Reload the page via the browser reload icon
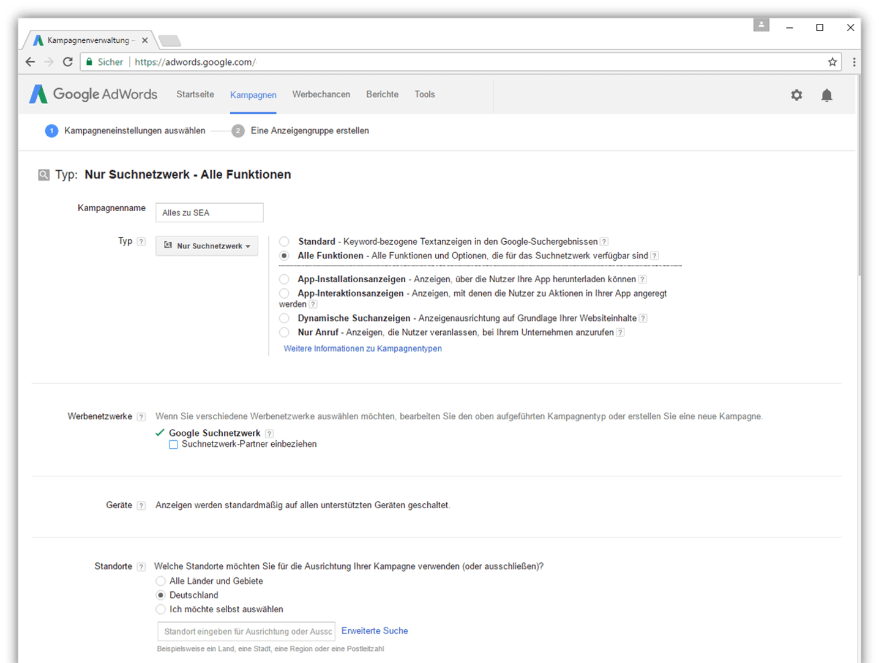 (x=67, y=62)
